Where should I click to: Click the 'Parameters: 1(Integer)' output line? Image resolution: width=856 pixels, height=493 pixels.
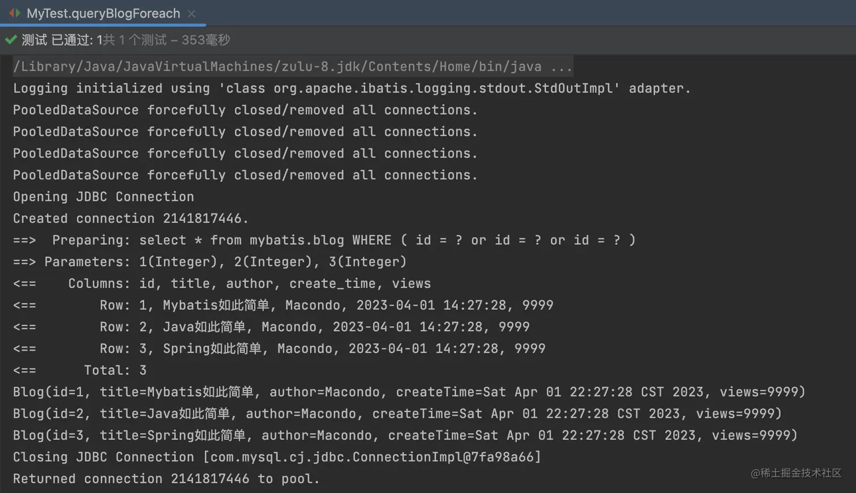coord(209,262)
